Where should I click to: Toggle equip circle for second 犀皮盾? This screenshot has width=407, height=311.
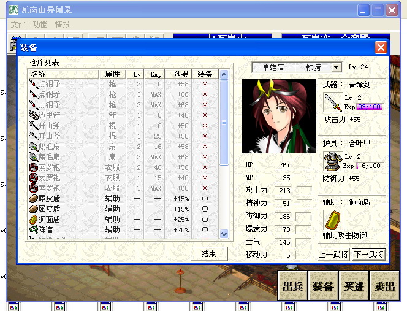coord(205,209)
